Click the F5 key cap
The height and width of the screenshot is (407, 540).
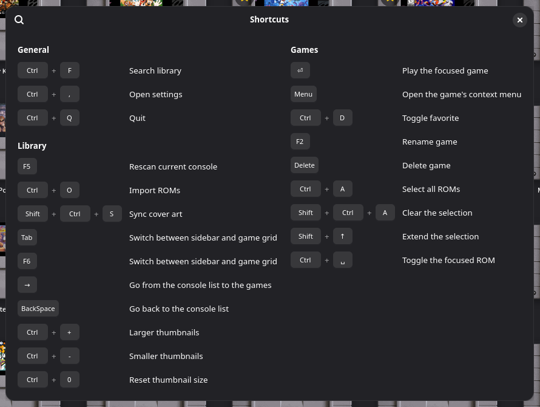pos(27,166)
